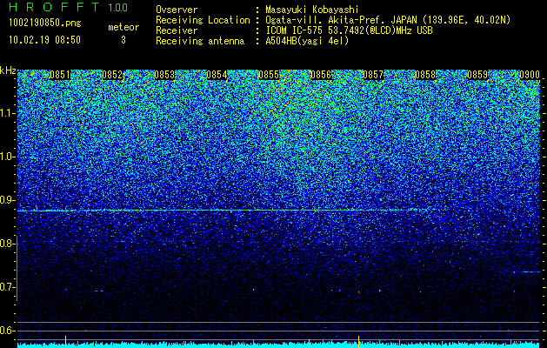This screenshot has width=547, height=348.
Task: Click the 0.7 frequency axis label
Action: coord(7,287)
